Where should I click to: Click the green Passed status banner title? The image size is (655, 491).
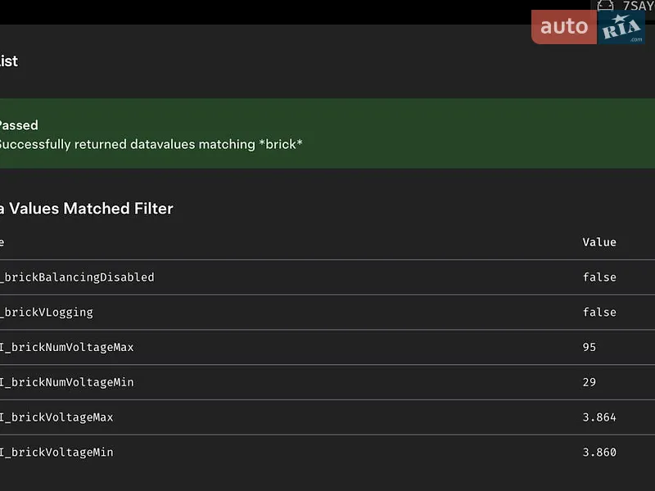point(19,125)
